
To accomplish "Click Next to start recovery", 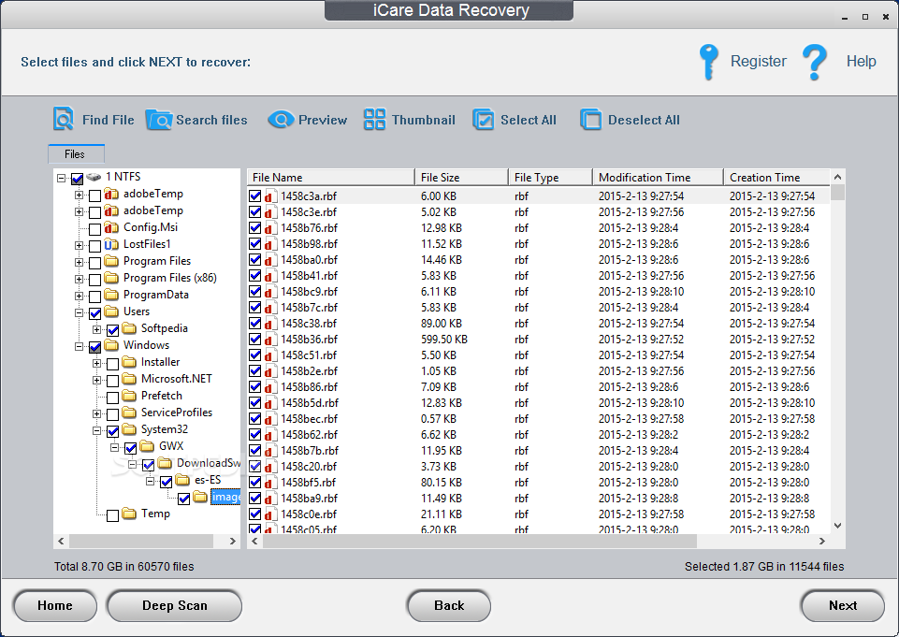I will tap(841, 605).
